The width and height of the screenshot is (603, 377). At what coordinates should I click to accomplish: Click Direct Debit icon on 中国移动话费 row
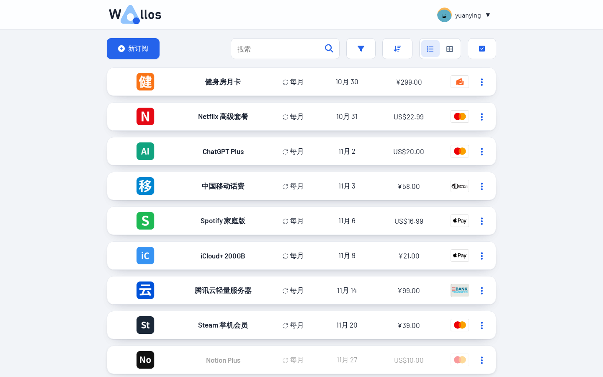tap(460, 186)
